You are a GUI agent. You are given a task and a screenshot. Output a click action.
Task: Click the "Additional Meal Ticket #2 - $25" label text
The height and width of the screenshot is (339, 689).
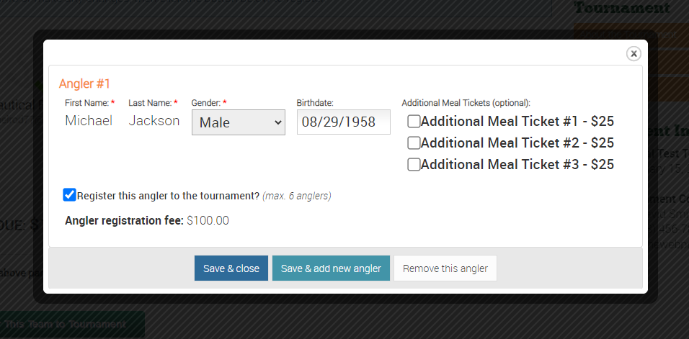[517, 143]
